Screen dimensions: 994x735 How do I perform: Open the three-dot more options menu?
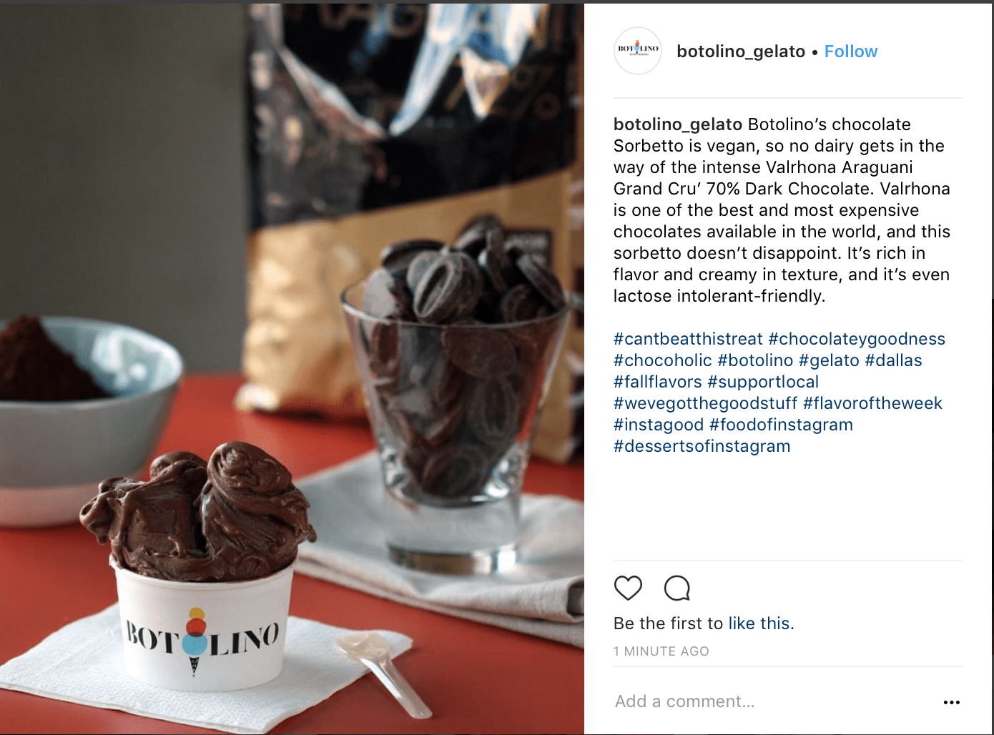click(951, 702)
